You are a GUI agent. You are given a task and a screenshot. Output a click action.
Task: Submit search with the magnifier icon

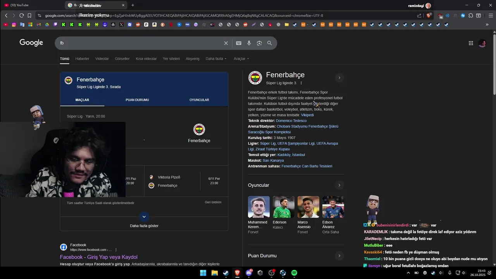click(x=270, y=43)
